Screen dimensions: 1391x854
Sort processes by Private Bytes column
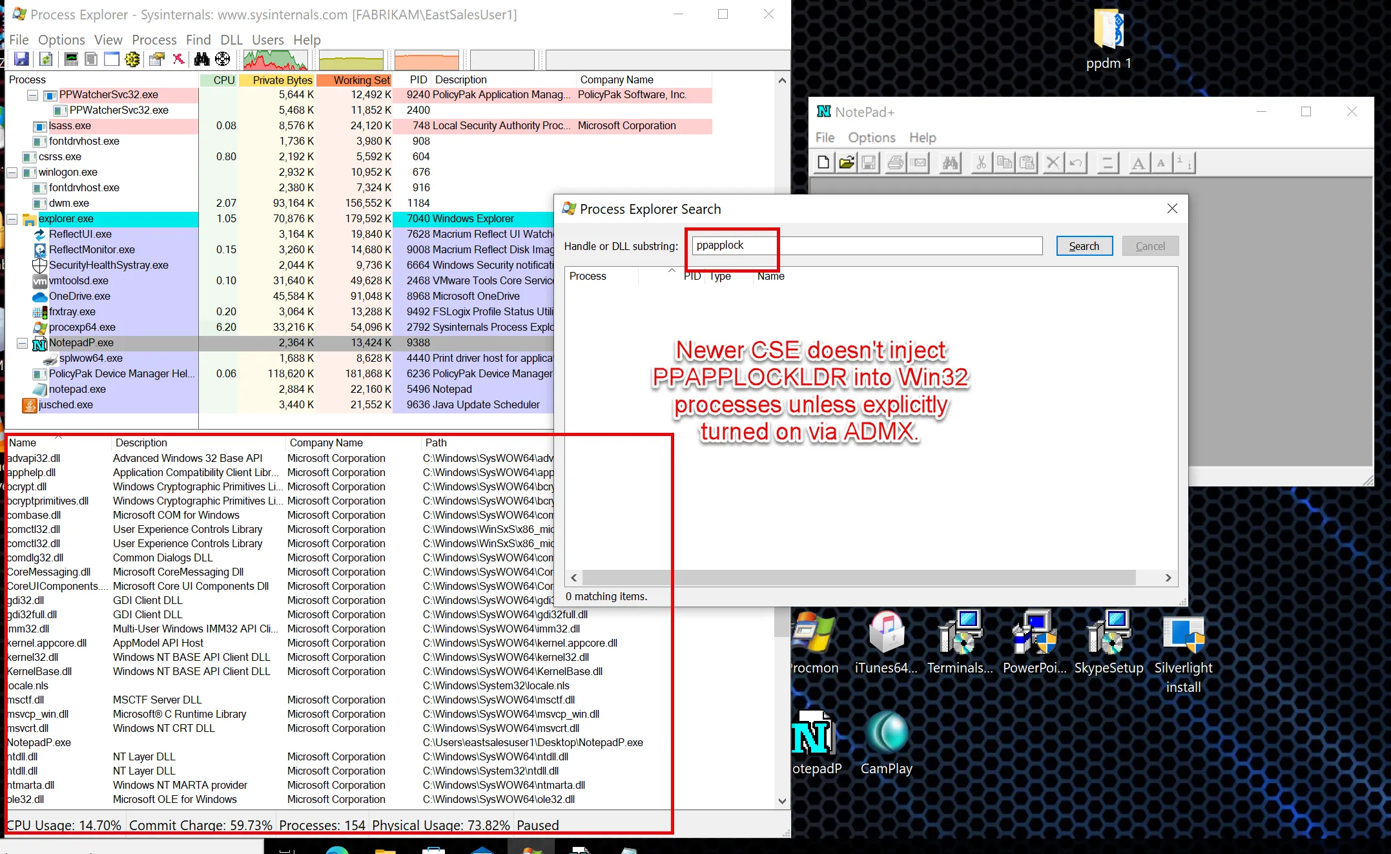(x=282, y=80)
